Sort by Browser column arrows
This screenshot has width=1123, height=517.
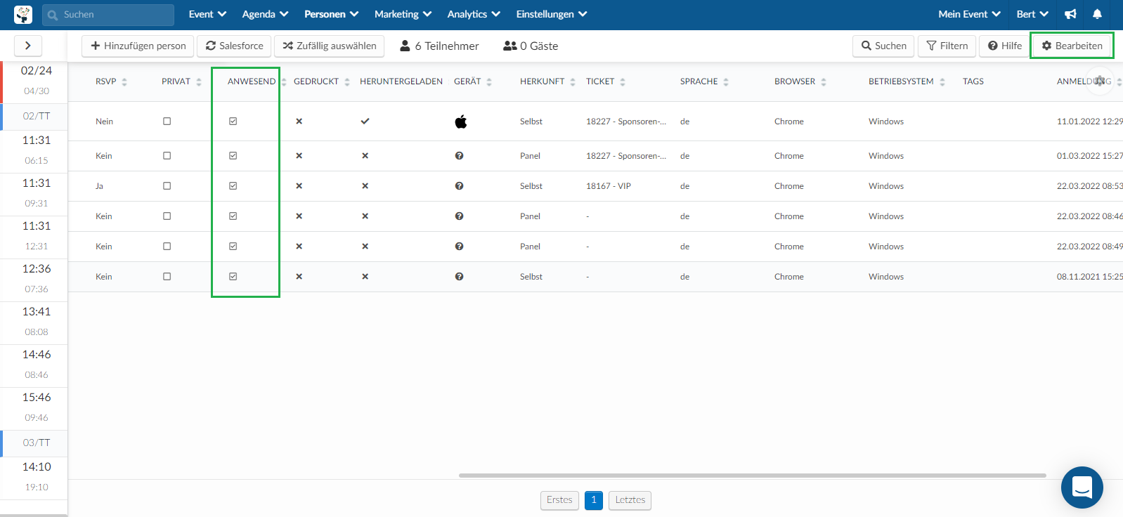click(x=824, y=82)
